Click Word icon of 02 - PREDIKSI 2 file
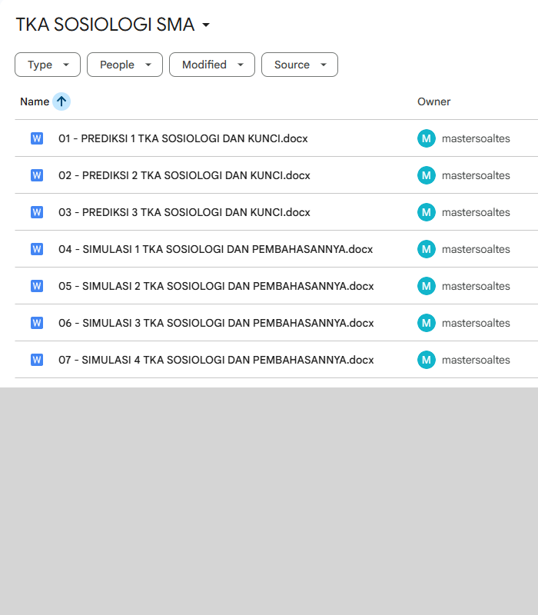This screenshot has width=538, height=615. tap(37, 175)
